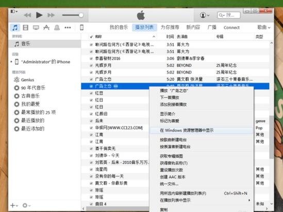Switch to the 为你推荐 tab
The width and height of the screenshot is (283, 212).
click(x=170, y=27)
